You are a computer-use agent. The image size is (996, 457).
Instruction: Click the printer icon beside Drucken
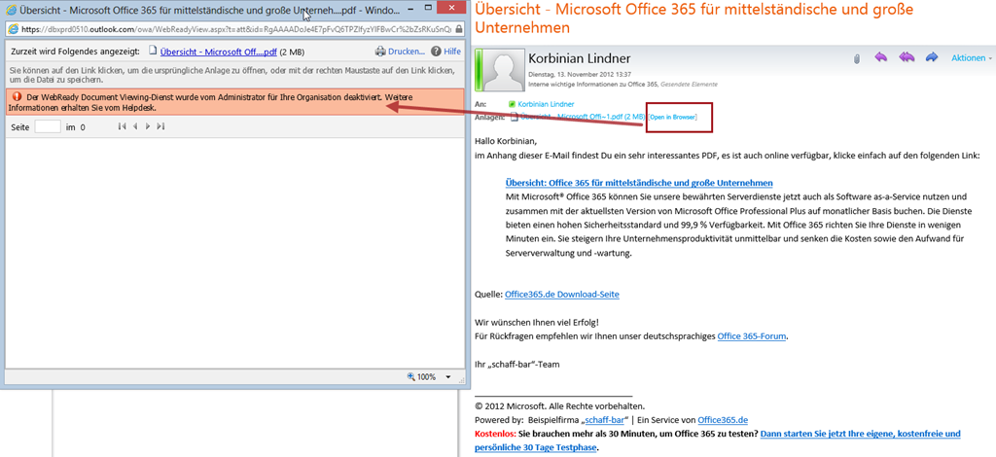380,53
